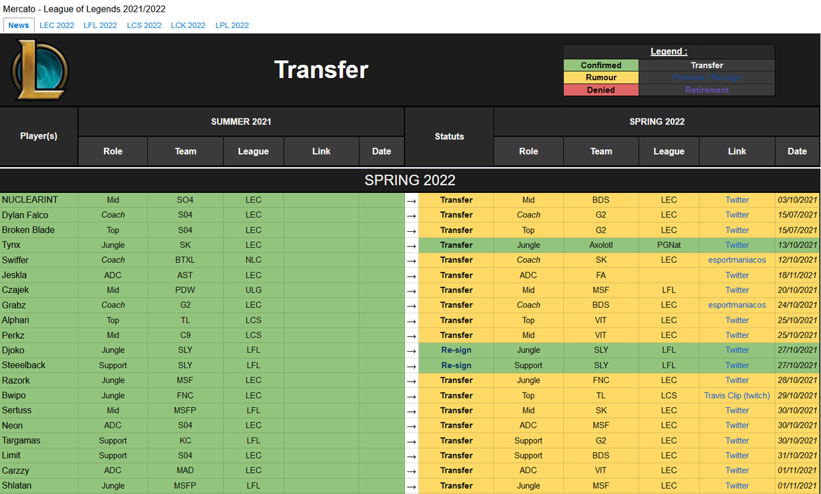Select the Alphari player cell
Viewport: 821px width, 494px height.
[x=39, y=320]
